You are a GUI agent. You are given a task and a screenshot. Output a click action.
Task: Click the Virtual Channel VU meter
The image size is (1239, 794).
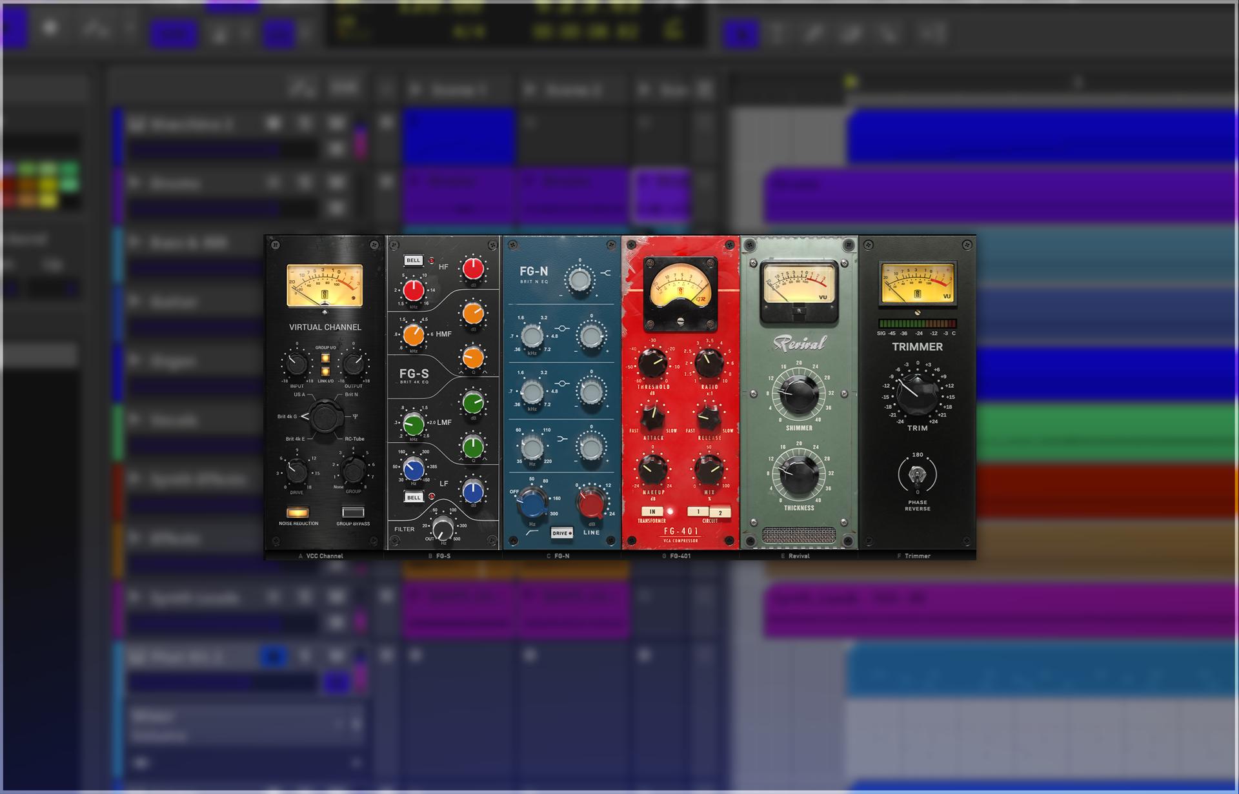click(325, 285)
